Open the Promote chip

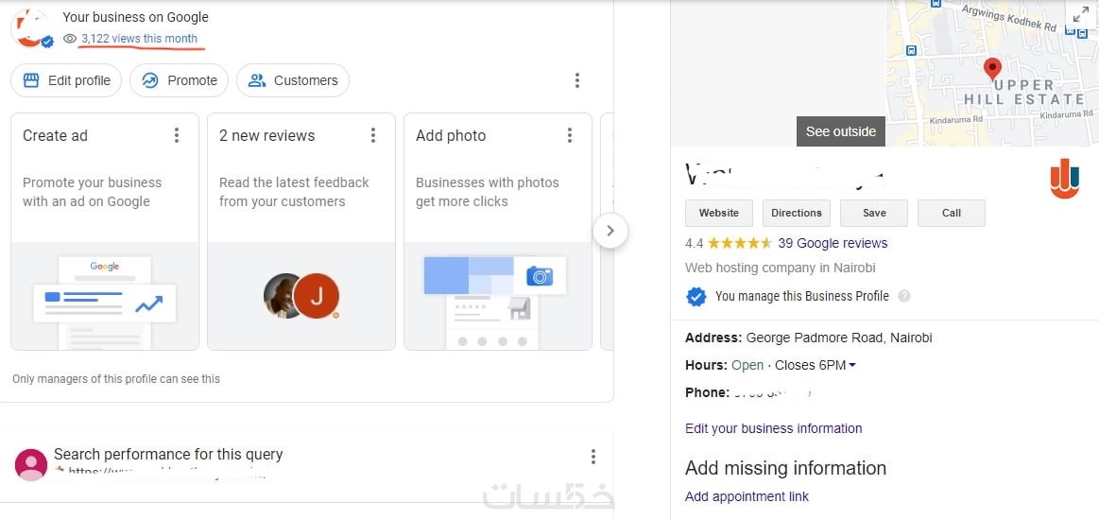pyautogui.click(x=180, y=80)
